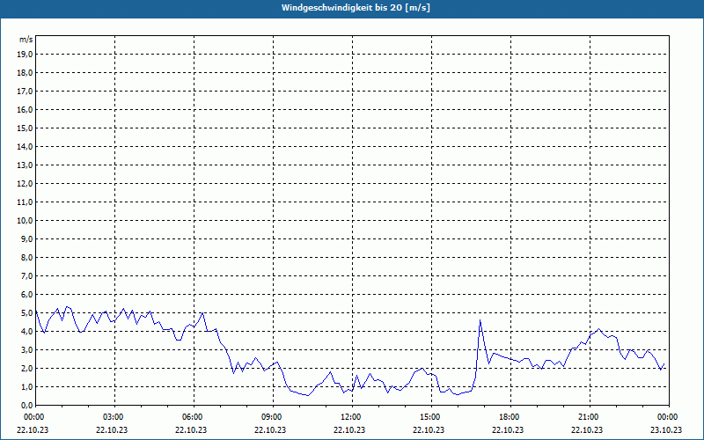Click the 9,0 y-axis value
704x440 pixels.
(27, 238)
